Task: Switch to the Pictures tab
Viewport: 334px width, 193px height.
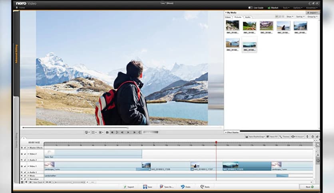Action: [x=238, y=17]
